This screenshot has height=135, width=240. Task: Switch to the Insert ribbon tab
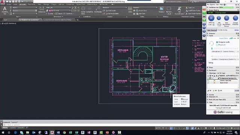click(x=15, y=4)
